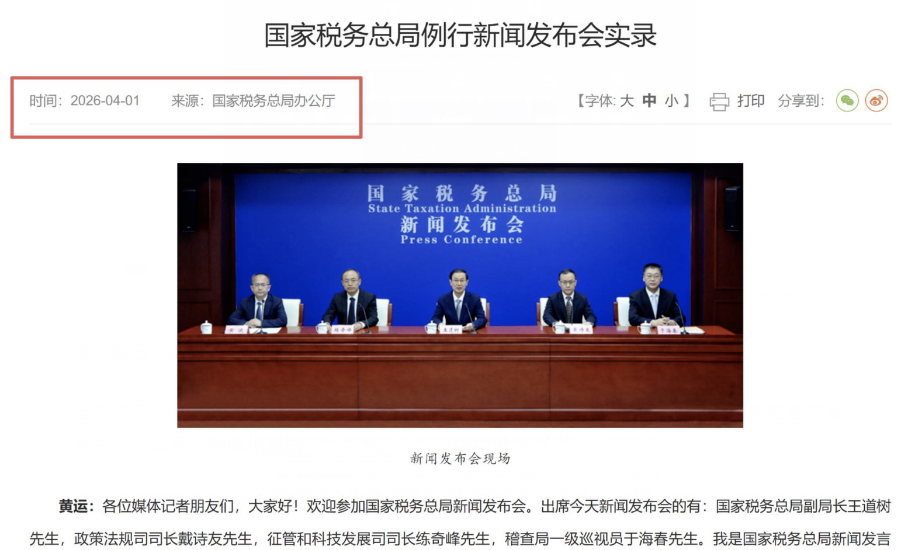Click the publication date 2026-04-01
Image resolution: width=908 pixels, height=550 pixels.
click(x=105, y=100)
